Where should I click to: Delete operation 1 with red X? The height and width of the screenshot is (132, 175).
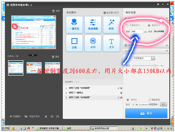click(121, 88)
